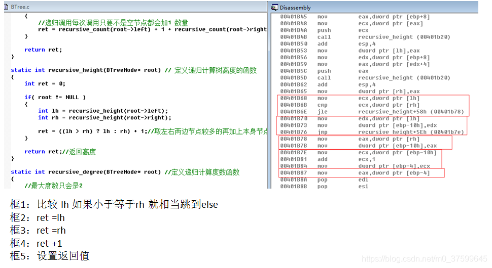Click the recursive_height function declaration line

click(134, 70)
